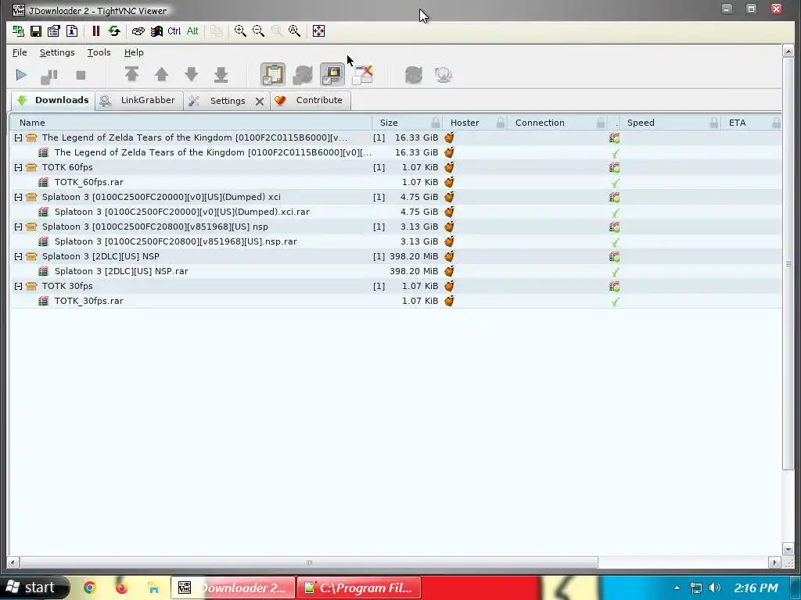
Task: Click the auto zoom magnifier icon
Action: (295, 31)
